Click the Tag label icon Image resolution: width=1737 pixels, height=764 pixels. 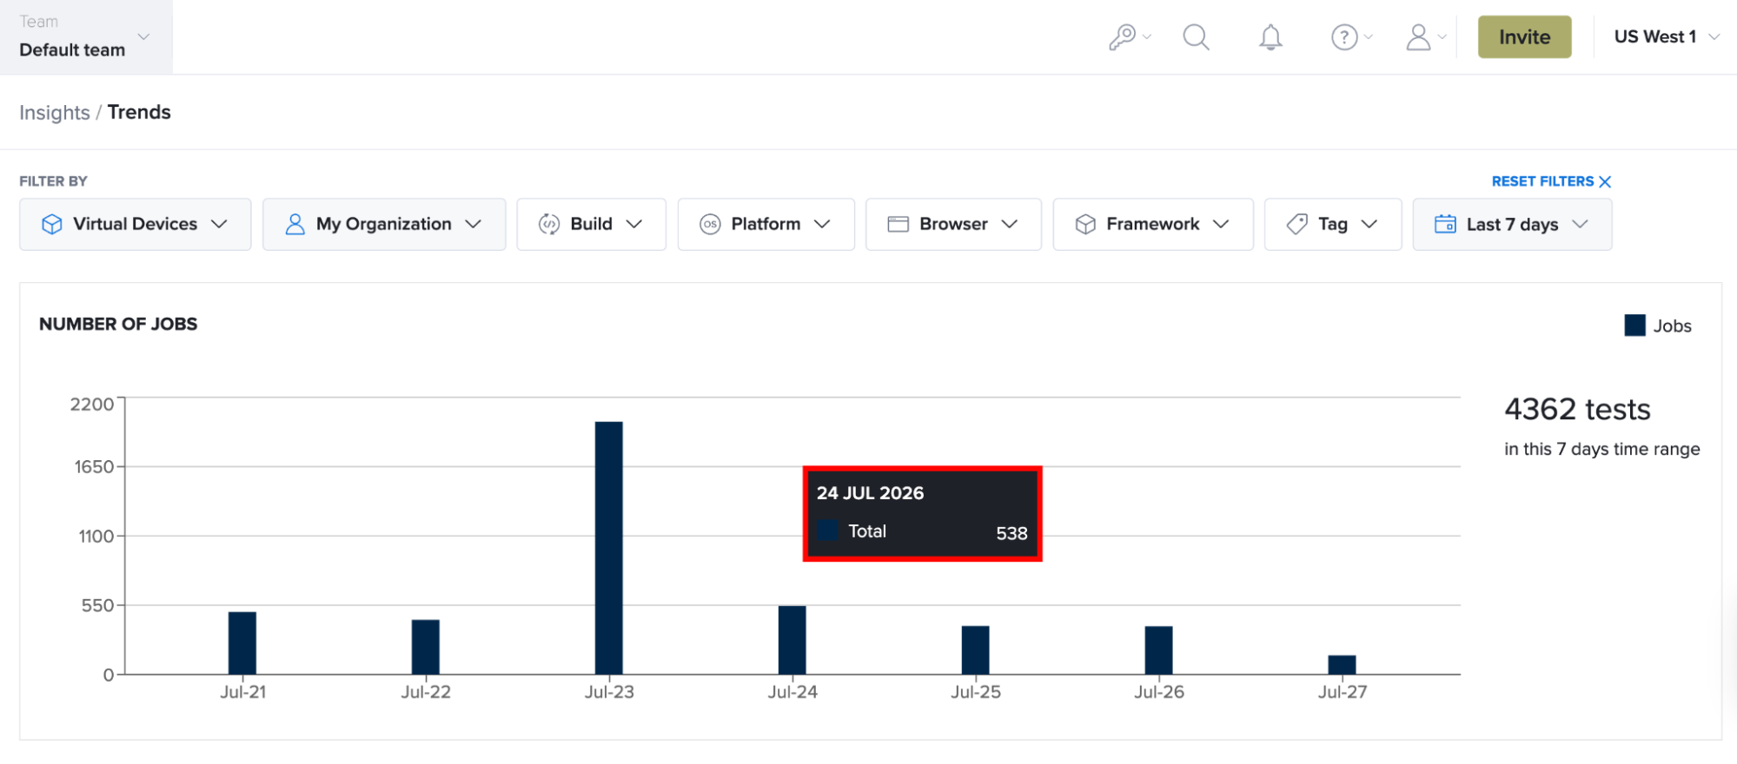click(1296, 224)
